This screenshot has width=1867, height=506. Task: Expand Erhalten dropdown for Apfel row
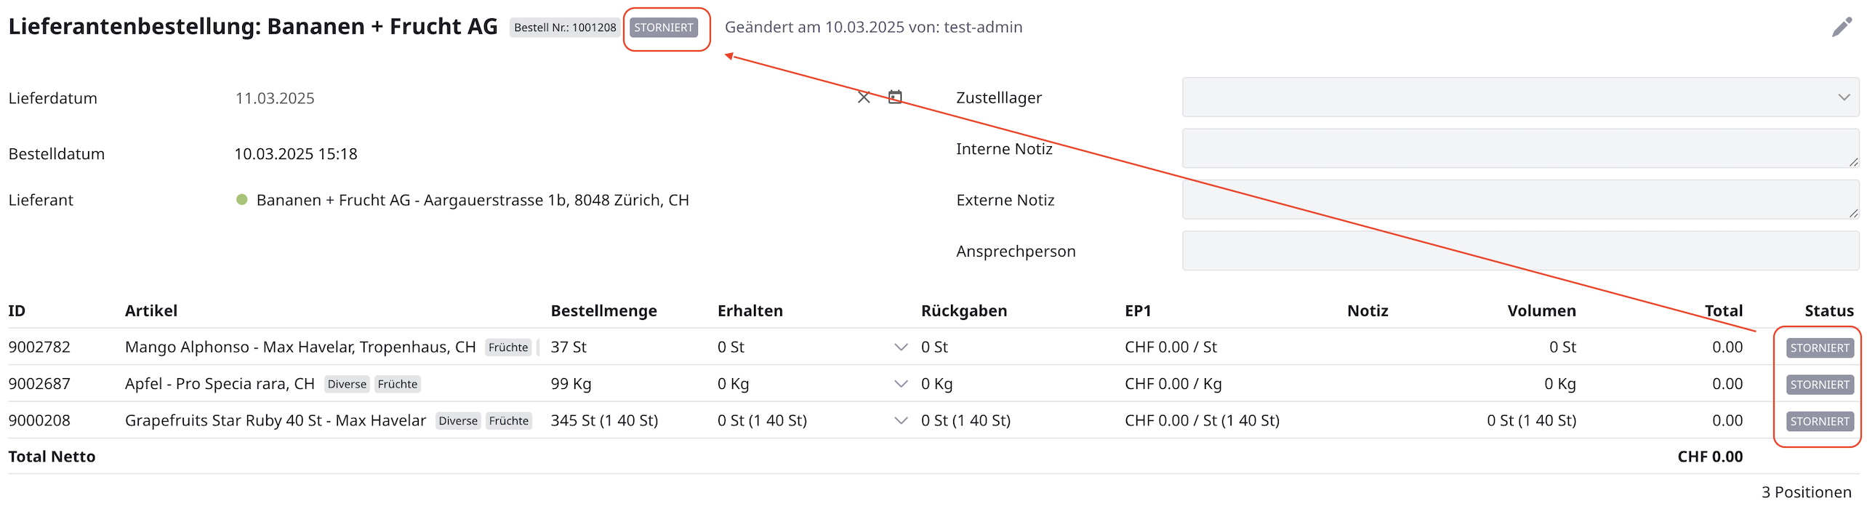[901, 384]
